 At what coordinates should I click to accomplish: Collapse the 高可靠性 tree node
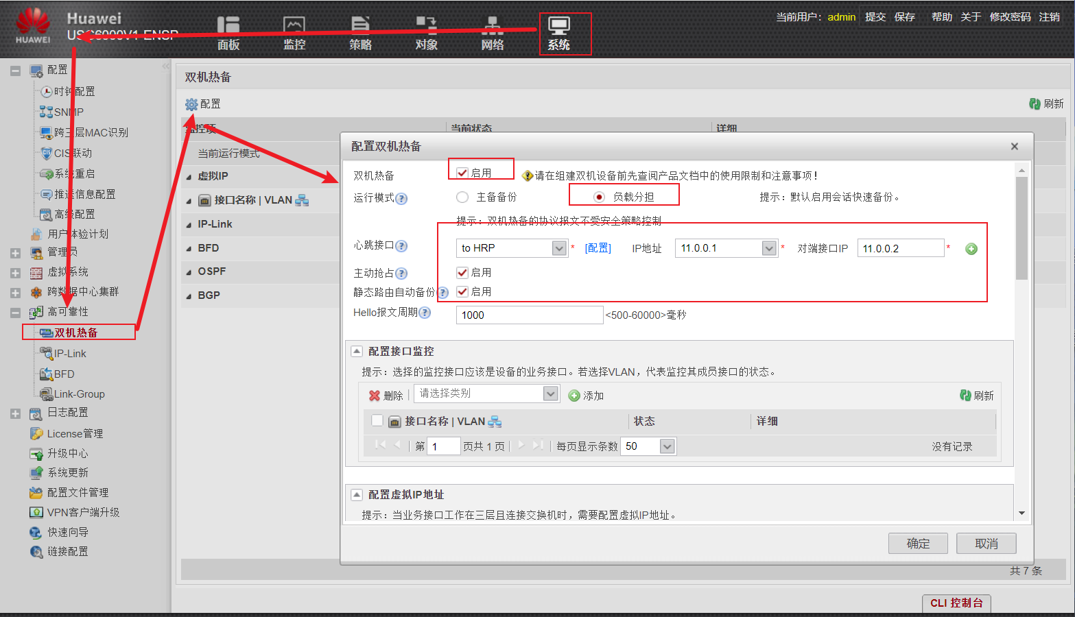[x=15, y=313]
